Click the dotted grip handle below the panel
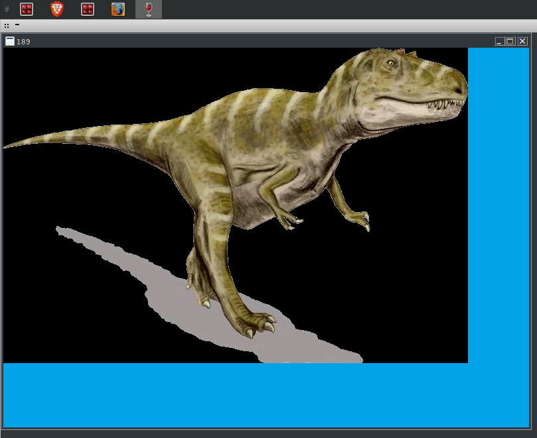The height and width of the screenshot is (438, 537). pos(7,25)
